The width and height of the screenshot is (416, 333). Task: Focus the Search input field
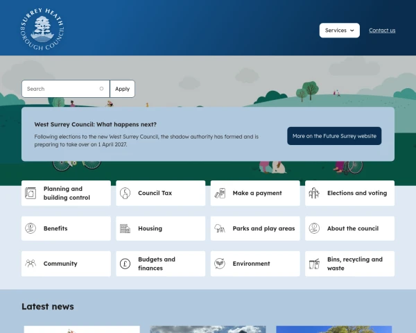tap(66, 89)
